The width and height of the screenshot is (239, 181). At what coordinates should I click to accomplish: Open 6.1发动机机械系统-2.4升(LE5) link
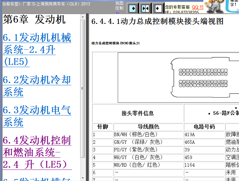point(37,50)
